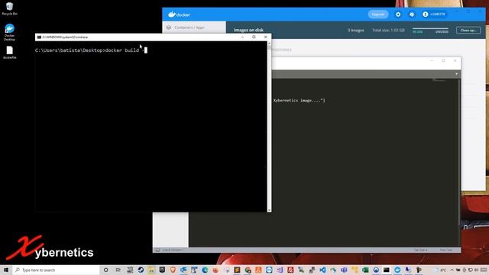The image size is (489, 275).
Task: Click the Docker Upgrade button
Action: (x=378, y=15)
